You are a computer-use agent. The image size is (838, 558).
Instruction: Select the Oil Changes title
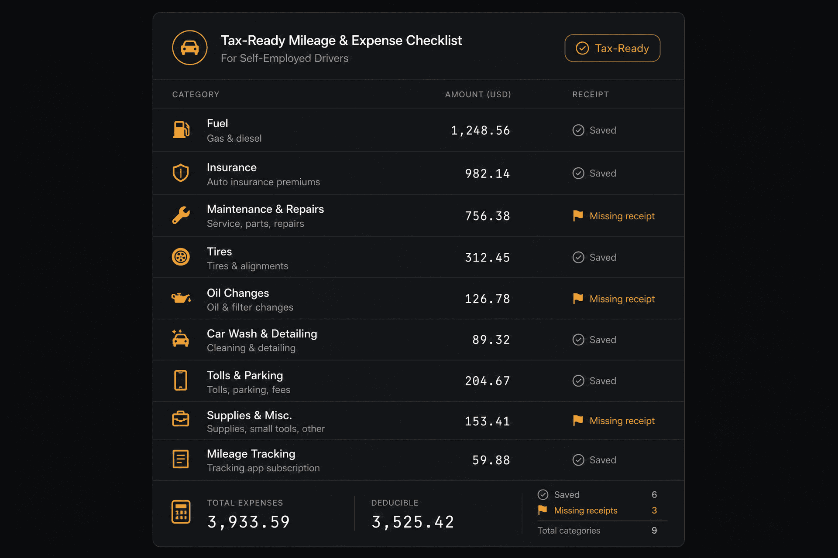(238, 293)
